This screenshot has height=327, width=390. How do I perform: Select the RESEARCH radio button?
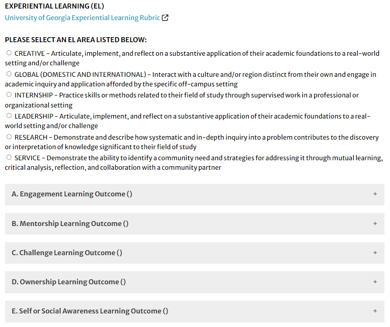pyautogui.click(x=9, y=137)
